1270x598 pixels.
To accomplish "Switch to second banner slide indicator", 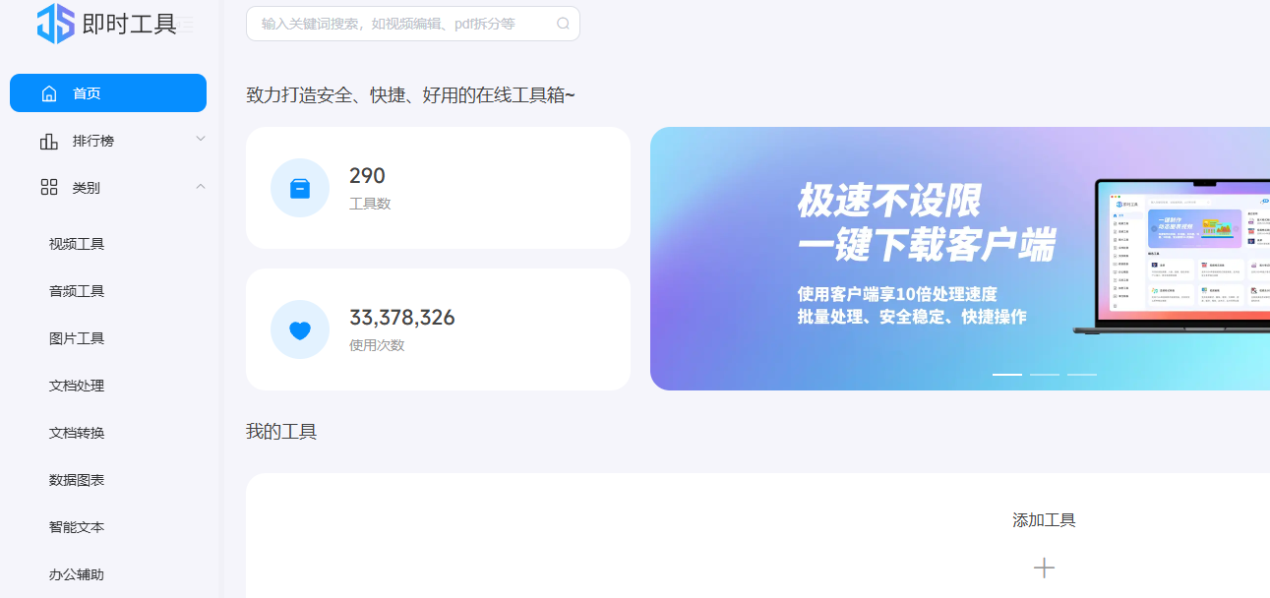I will (x=1044, y=375).
